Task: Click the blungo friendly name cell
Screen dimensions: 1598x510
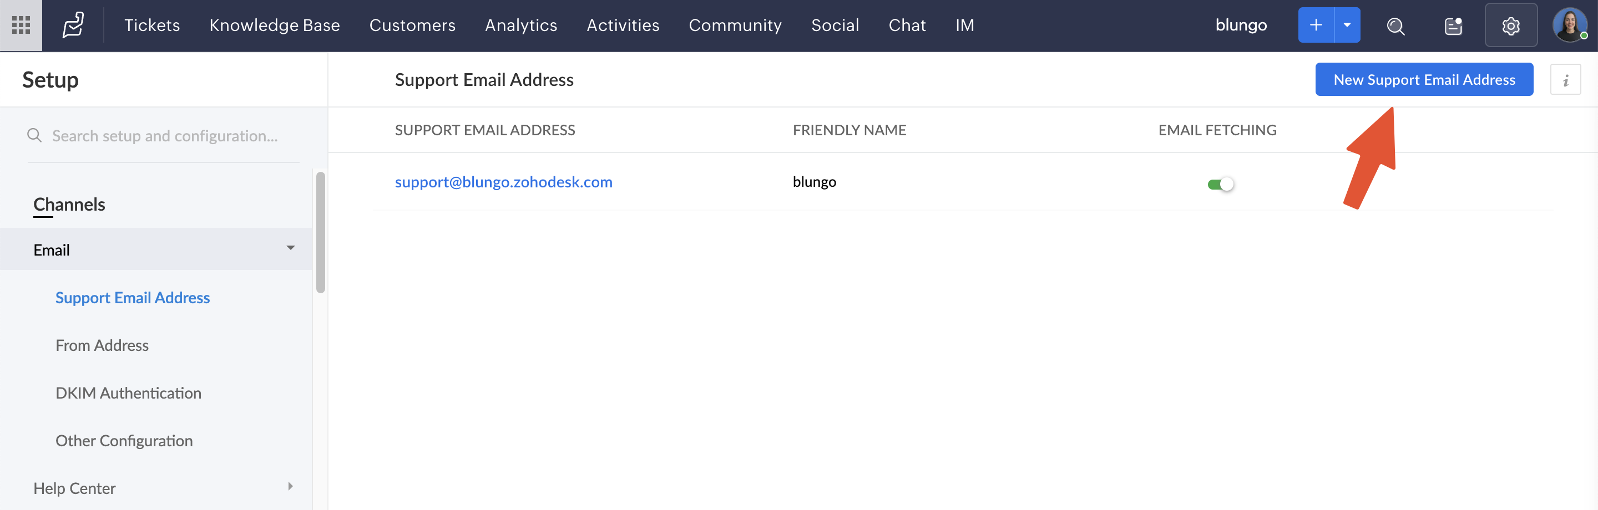Action: [815, 182]
